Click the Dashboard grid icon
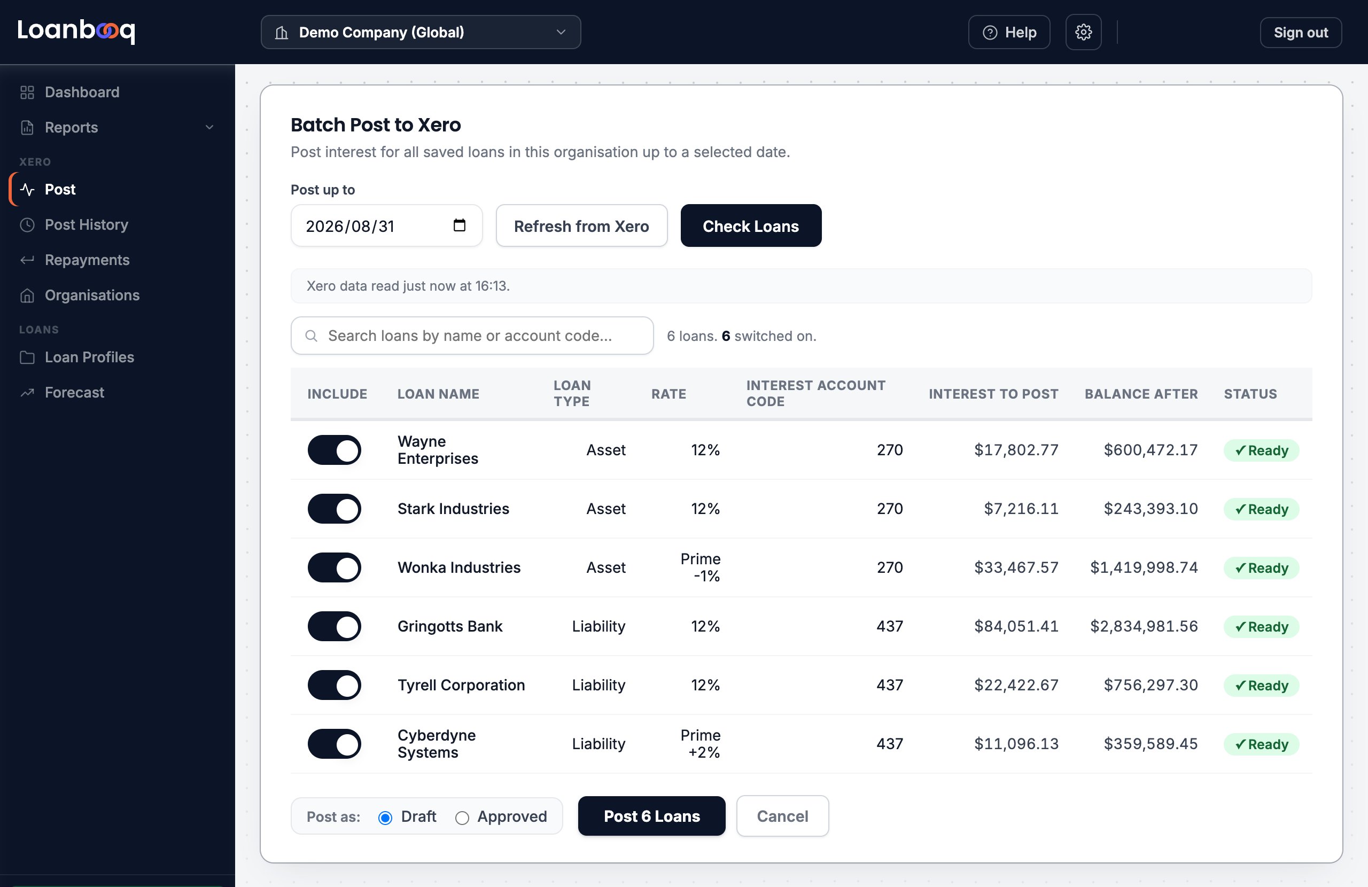This screenshot has width=1368, height=887. [27, 92]
